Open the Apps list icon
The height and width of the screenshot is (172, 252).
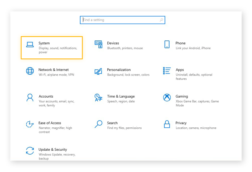pos(167,71)
